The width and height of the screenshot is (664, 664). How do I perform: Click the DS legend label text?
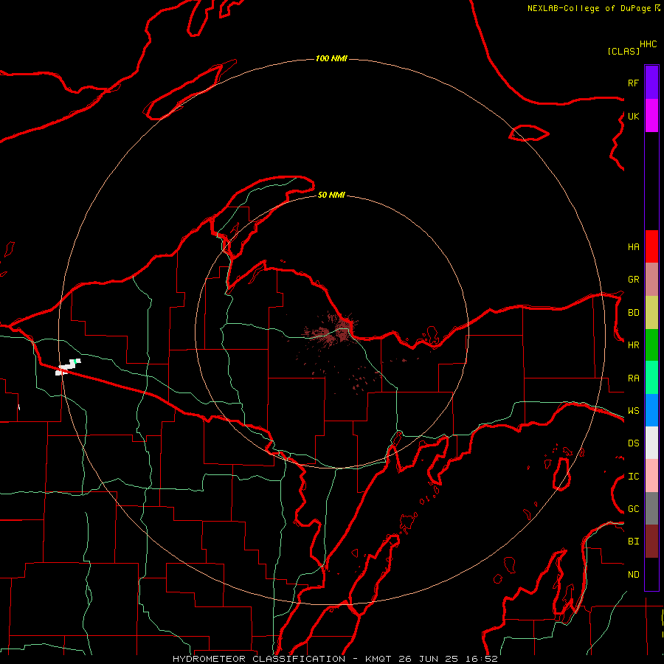click(x=633, y=443)
